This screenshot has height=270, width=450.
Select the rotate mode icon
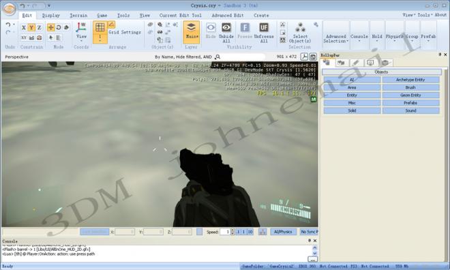click(x=59, y=27)
